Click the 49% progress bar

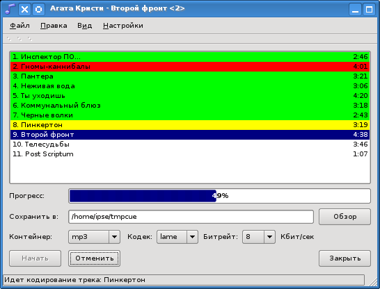pos(219,196)
